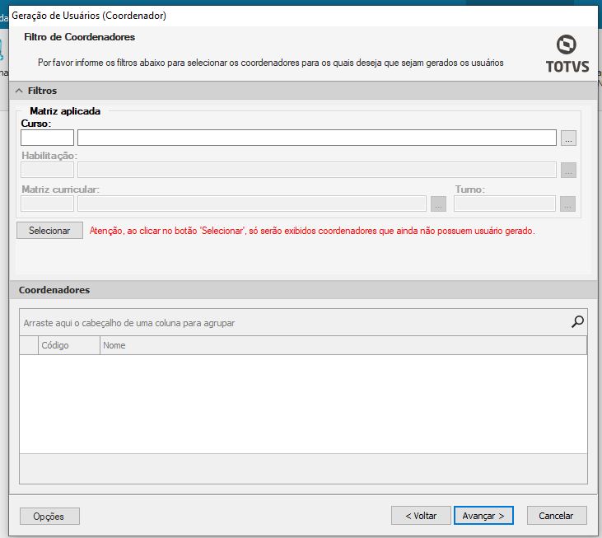Proceed with the Avançar button

click(x=483, y=516)
